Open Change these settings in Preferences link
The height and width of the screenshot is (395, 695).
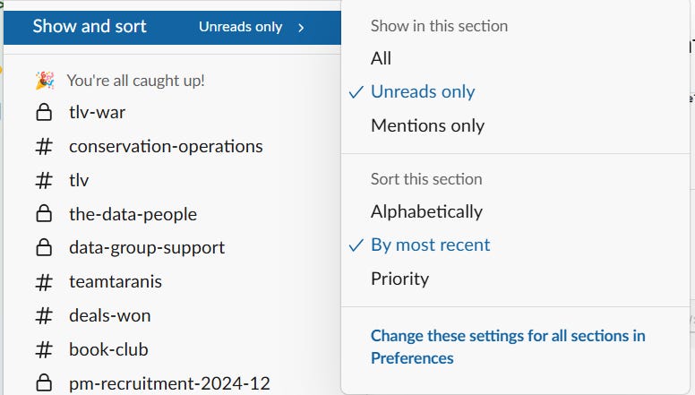click(508, 347)
